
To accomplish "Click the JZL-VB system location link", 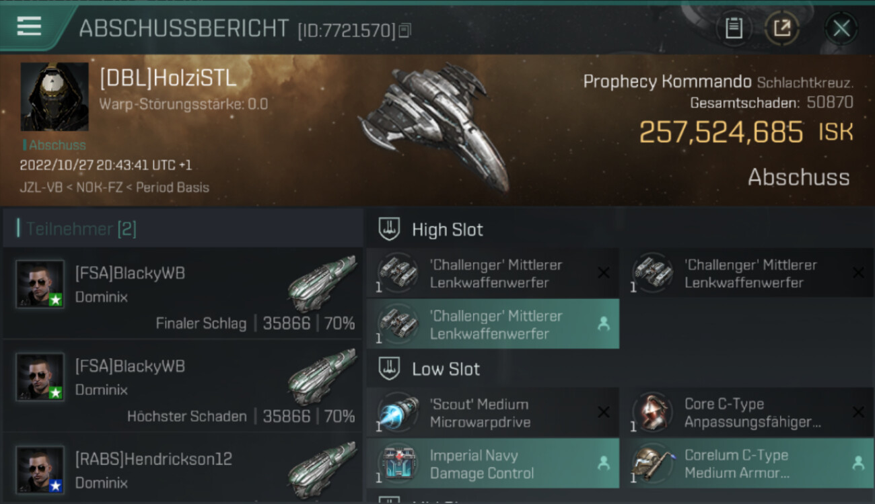I will click(x=41, y=187).
